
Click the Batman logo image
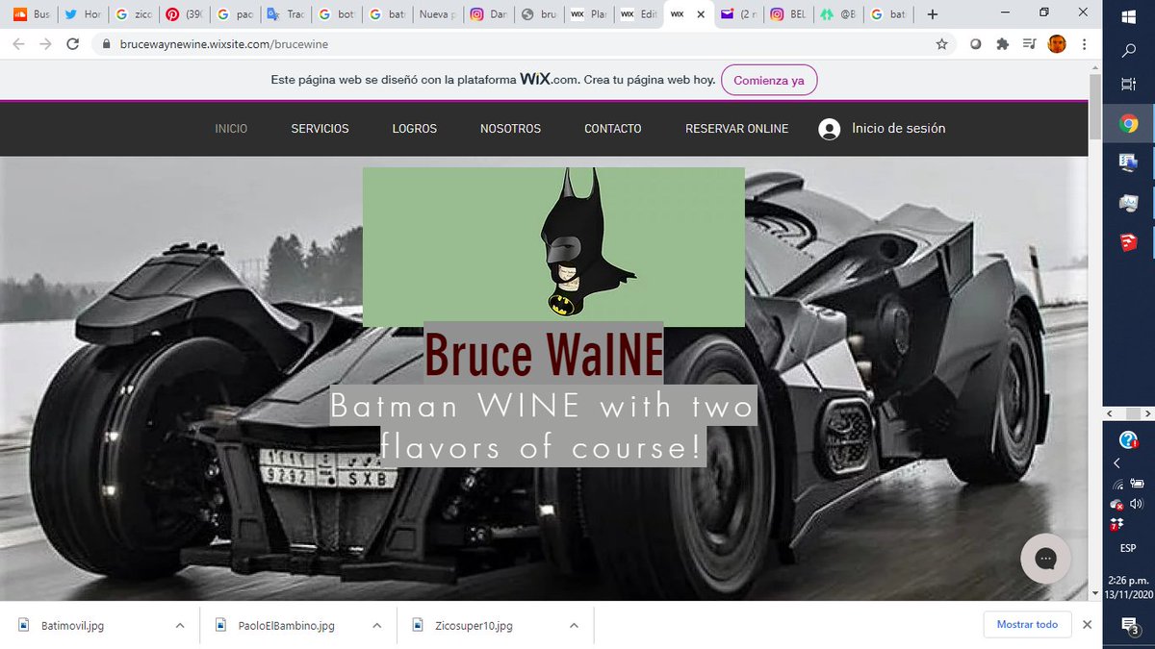tap(553, 247)
